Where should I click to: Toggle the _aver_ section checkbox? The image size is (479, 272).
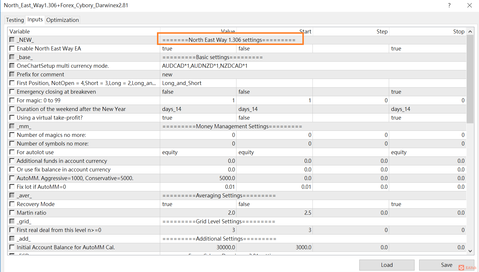click(x=12, y=195)
